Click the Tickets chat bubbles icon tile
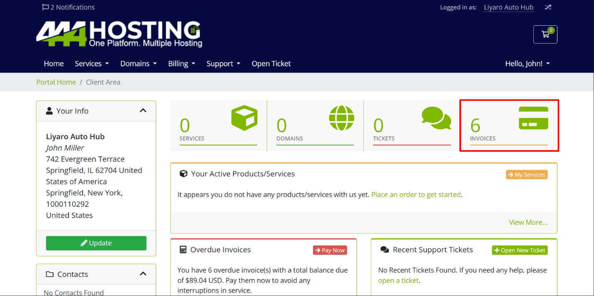Screen dimensions: 594x296 [412, 126]
